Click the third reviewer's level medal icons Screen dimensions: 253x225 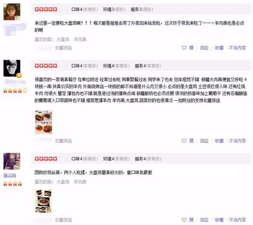click(x=13, y=184)
